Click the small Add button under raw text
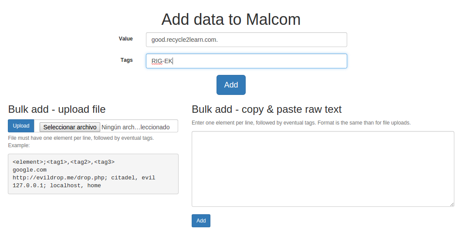The height and width of the screenshot is (236, 467). click(201, 220)
